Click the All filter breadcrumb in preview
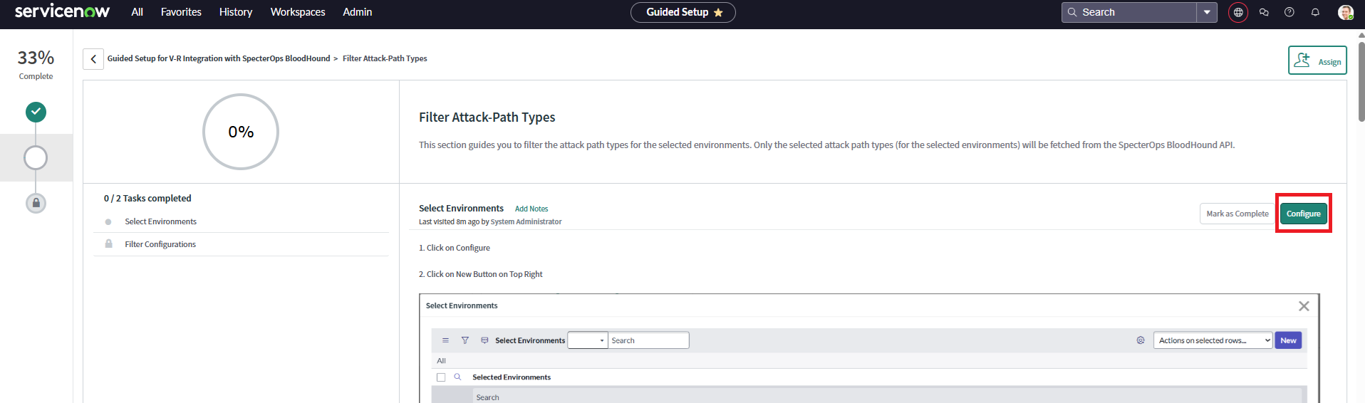Viewport: 1365px width, 403px height. pyautogui.click(x=441, y=361)
